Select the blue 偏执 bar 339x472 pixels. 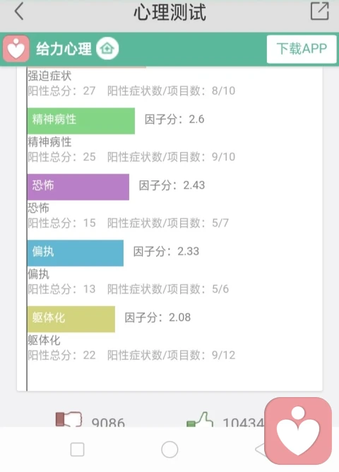[x=75, y=253]
